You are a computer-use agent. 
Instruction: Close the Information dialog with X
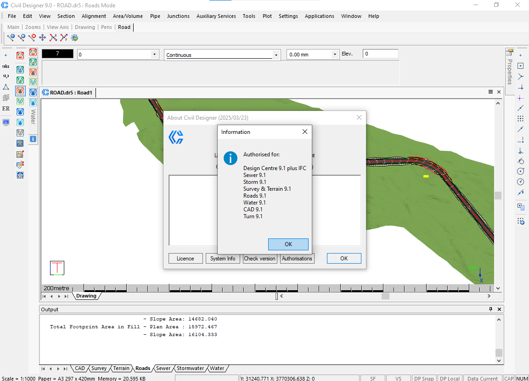coord(304,132)
